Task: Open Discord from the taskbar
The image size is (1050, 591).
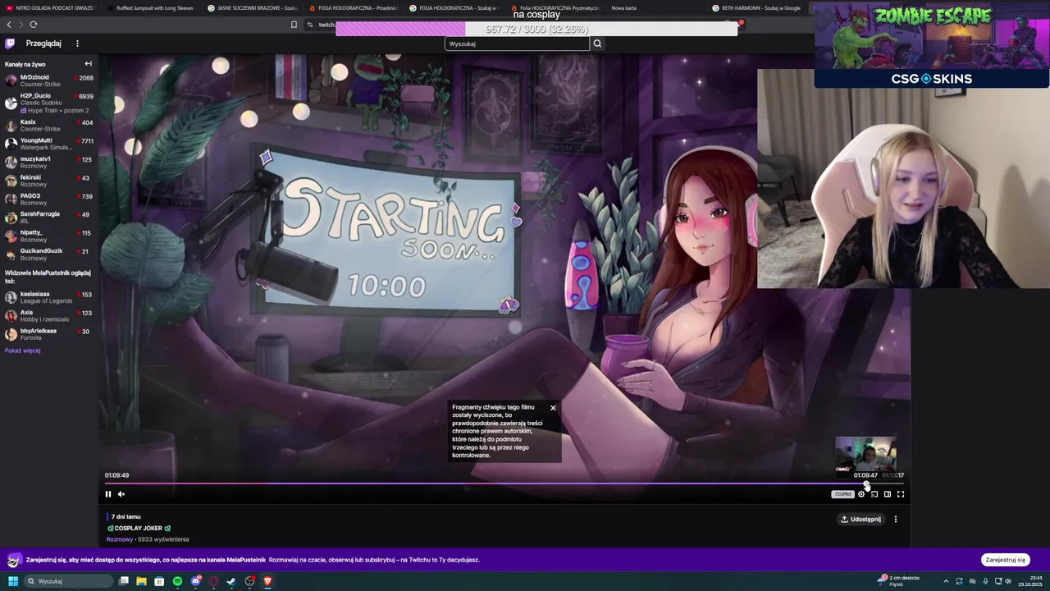Action: pos(196,581)
